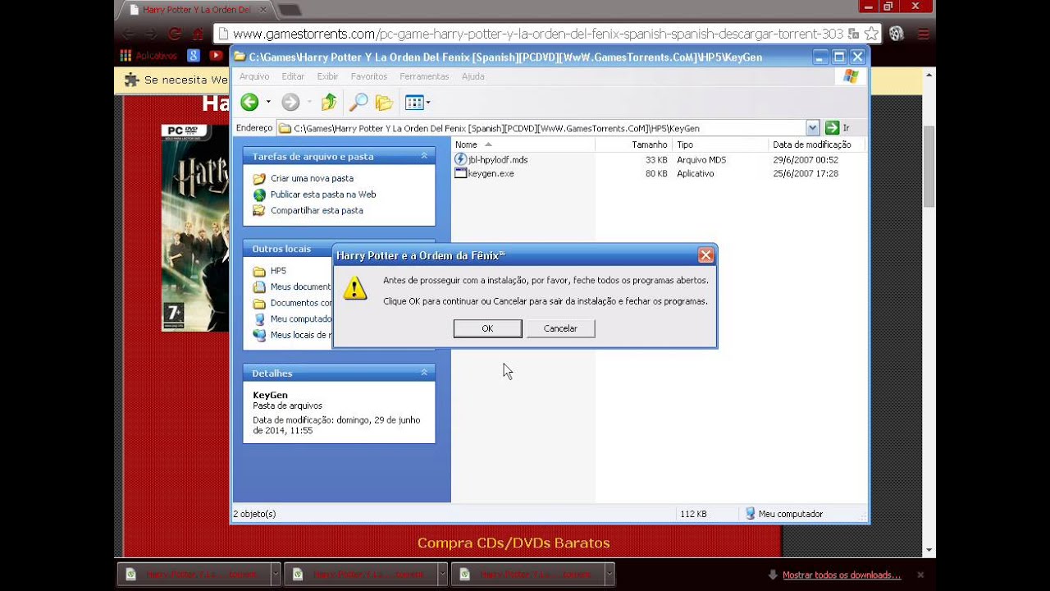Open third torrent download item

point(529,575)
